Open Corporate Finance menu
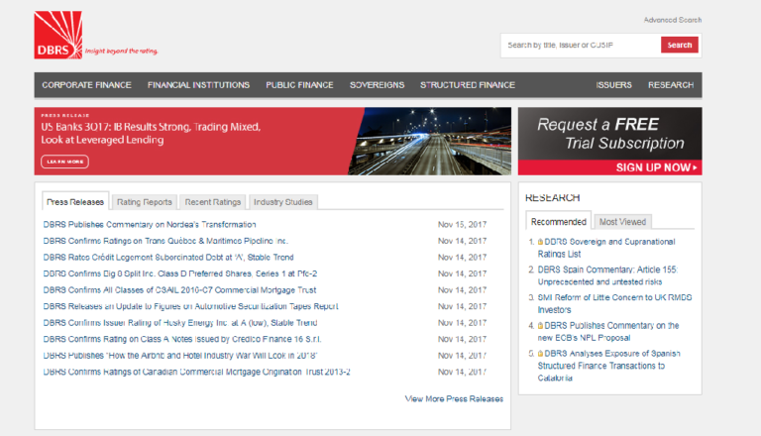The image size is (761, 436). [x=86, y=85]
